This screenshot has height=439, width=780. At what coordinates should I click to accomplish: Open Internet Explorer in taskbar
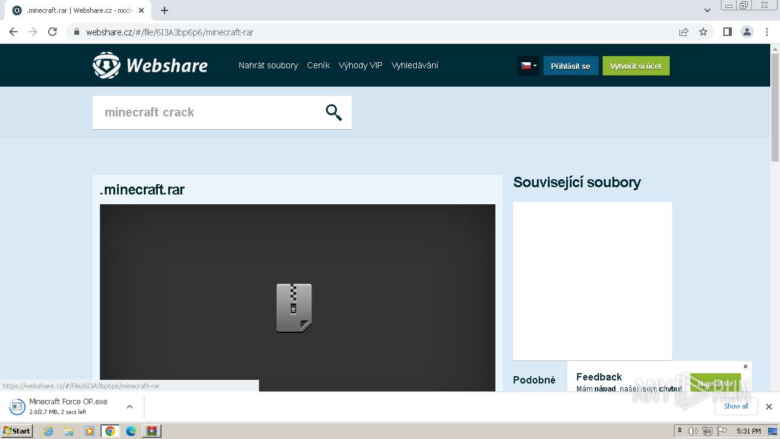48,431
